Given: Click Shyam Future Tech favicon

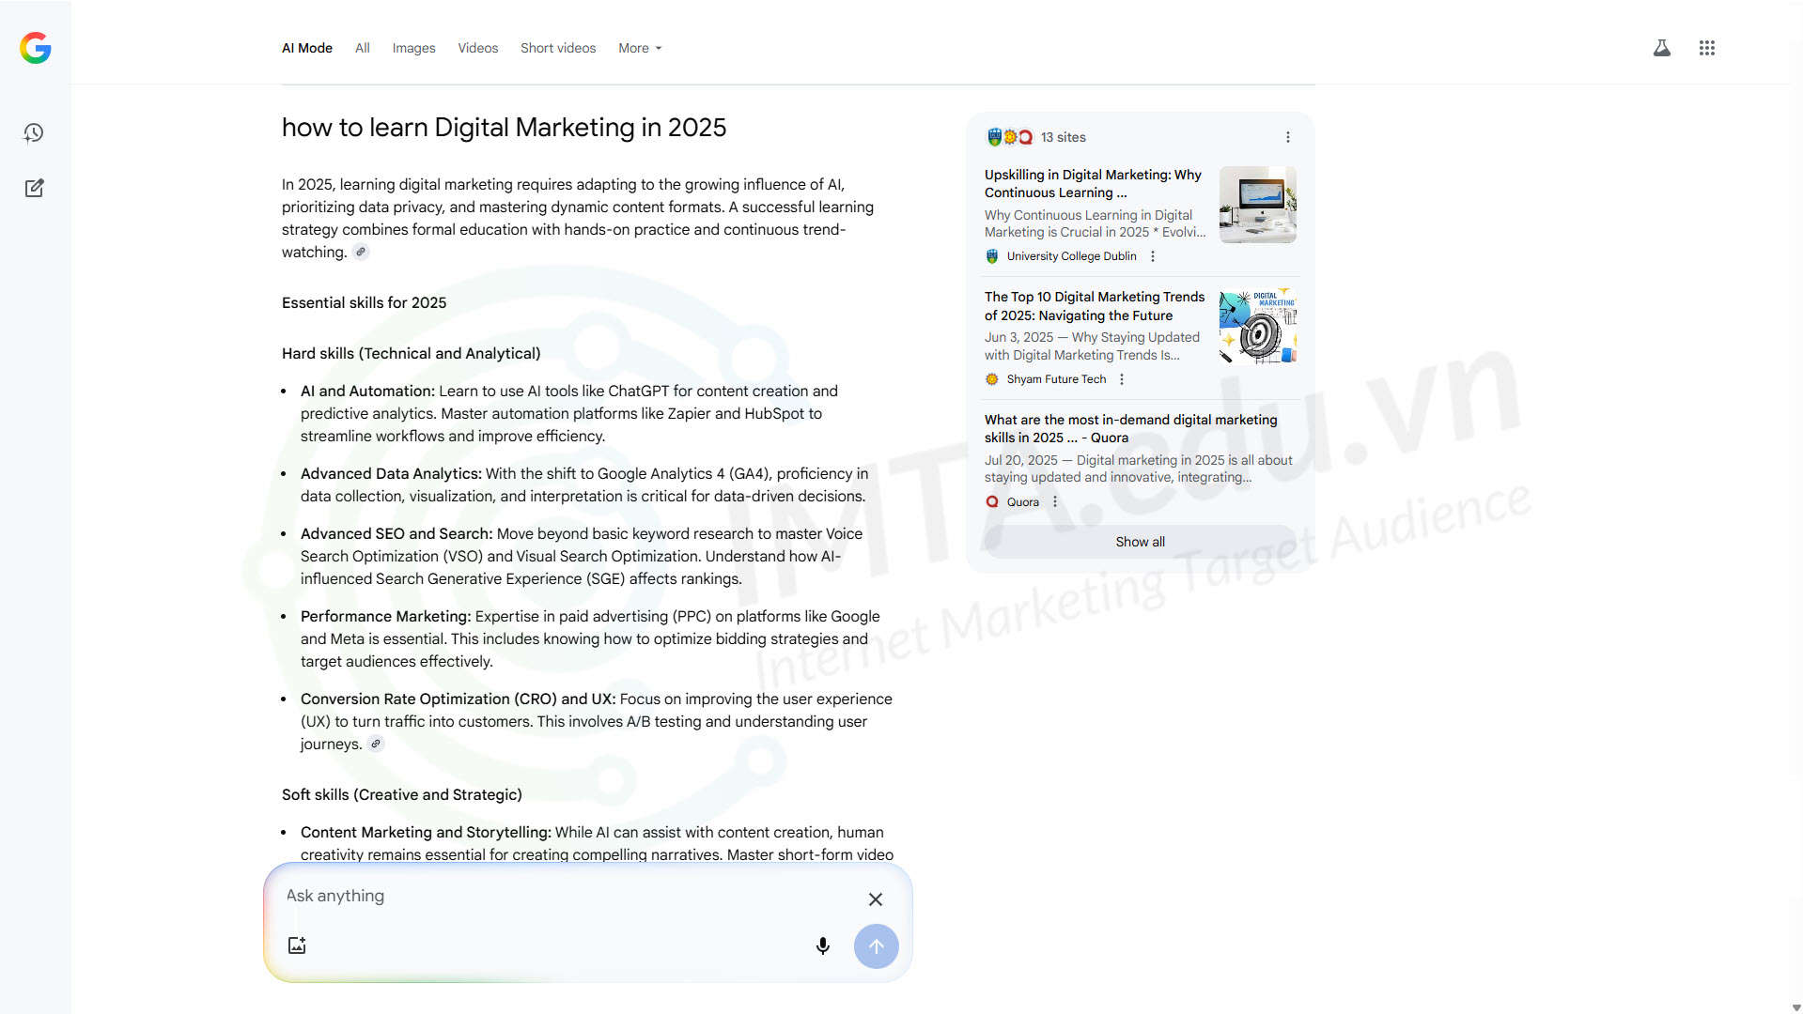Looking at the screenshot, I should coord(992,379).
